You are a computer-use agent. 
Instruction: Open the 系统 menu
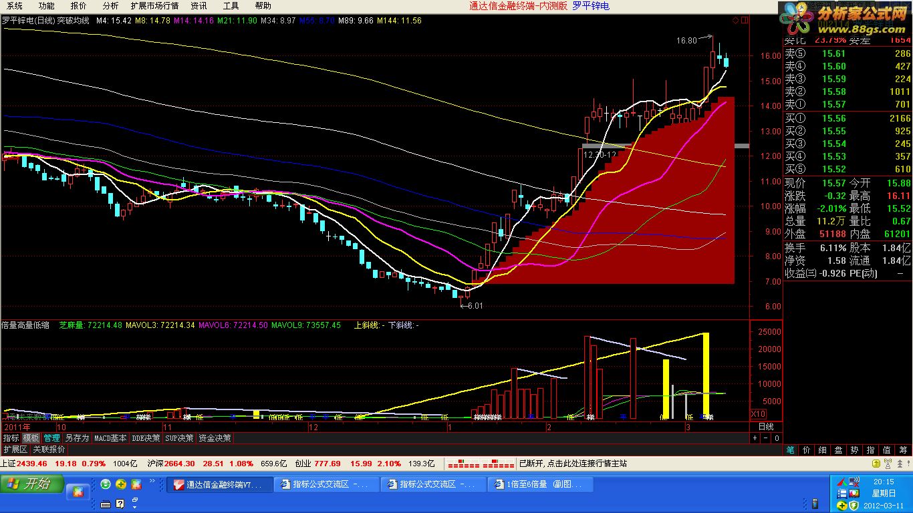point(14,6)
